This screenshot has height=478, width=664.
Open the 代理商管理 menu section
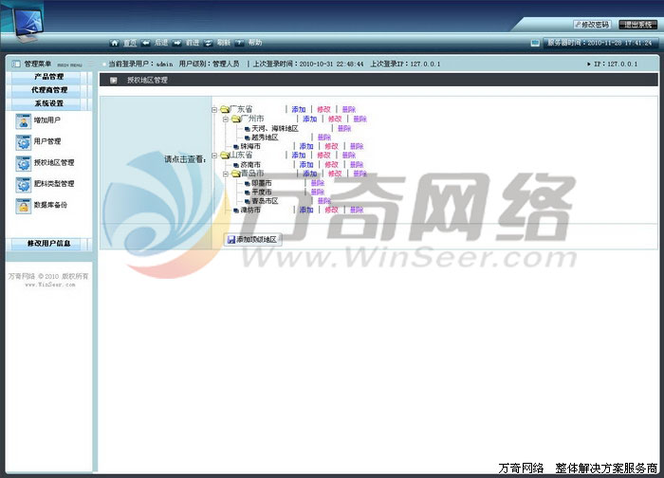point(48,90)
